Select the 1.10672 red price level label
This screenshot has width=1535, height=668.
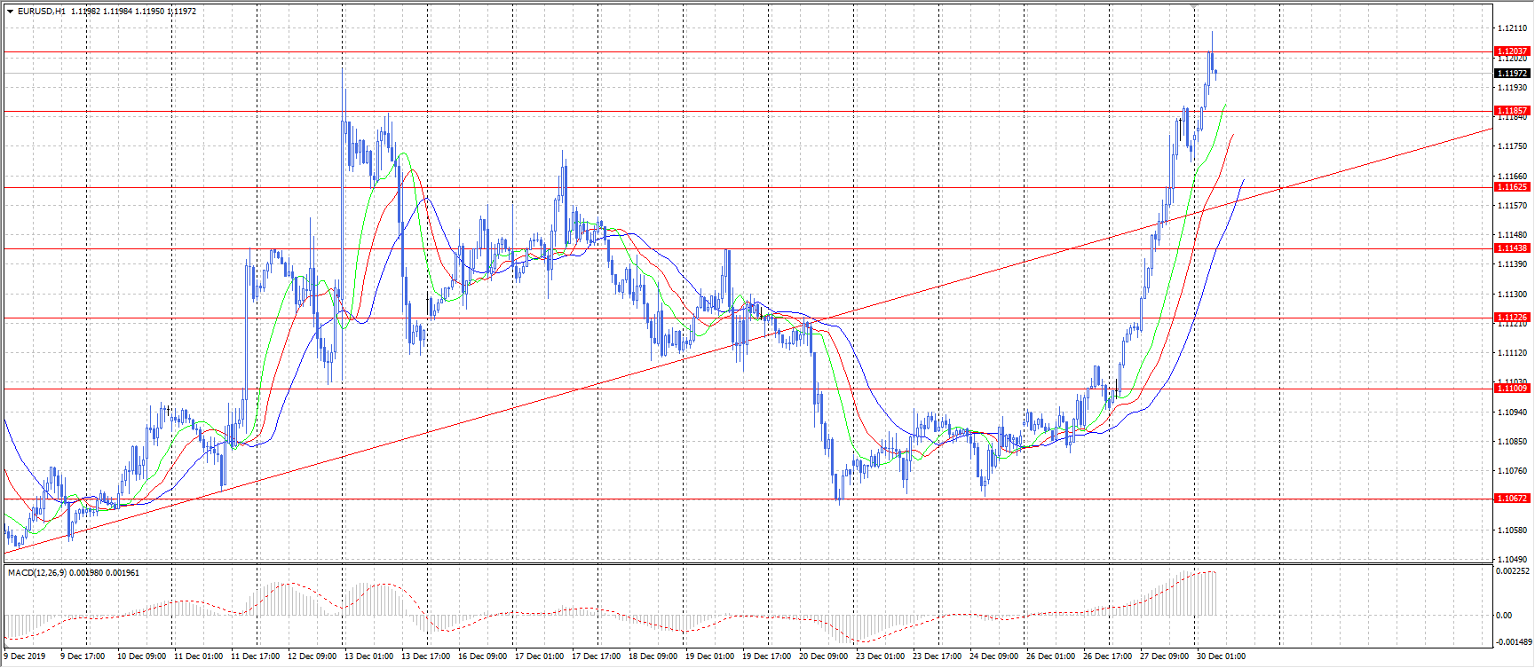[1512, 499]
